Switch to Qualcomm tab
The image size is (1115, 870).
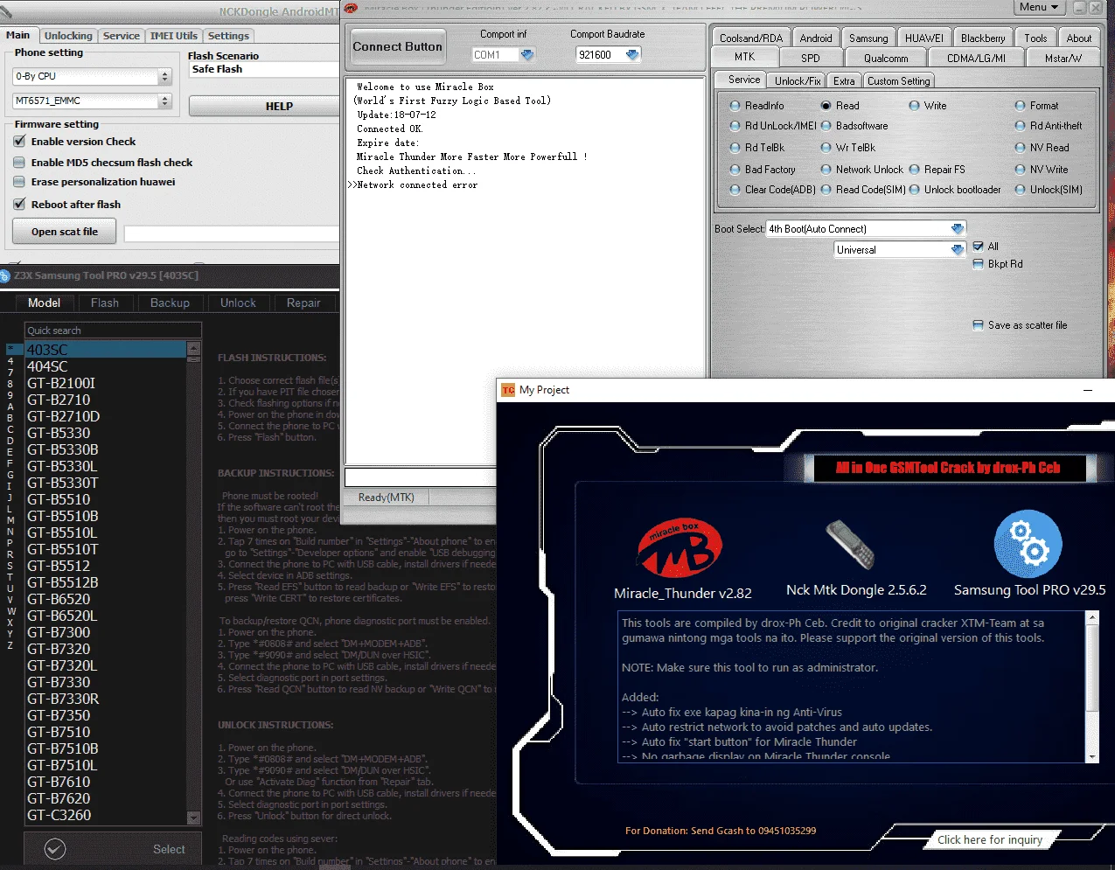pos(886,58)
